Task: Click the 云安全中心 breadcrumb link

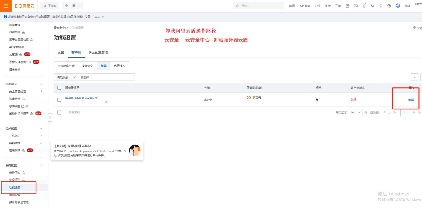Action: click(x=61, y=28)
